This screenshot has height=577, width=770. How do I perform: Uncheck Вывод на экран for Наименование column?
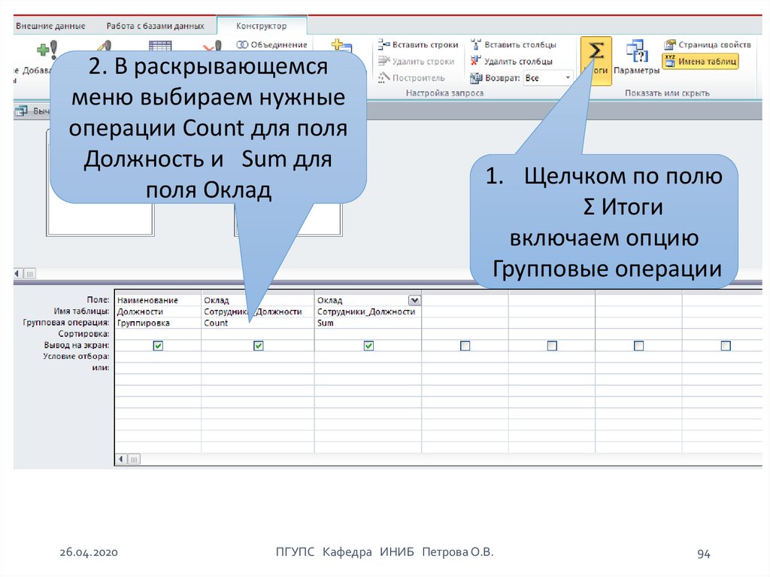click(x=158, y=345)
